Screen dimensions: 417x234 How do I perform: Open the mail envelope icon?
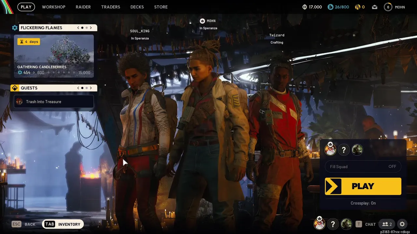[x=375, y=7]
